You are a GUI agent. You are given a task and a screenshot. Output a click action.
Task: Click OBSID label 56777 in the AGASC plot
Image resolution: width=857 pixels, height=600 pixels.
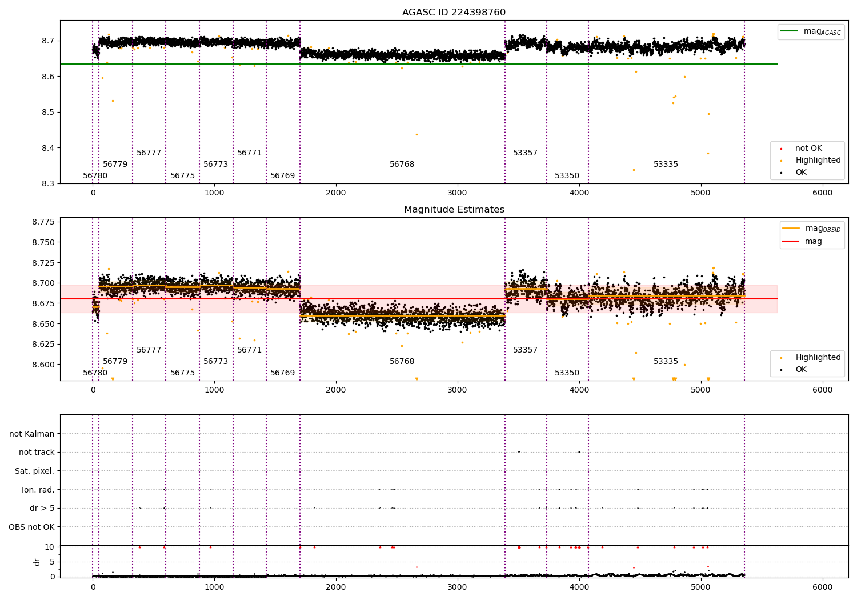point(149,153)
